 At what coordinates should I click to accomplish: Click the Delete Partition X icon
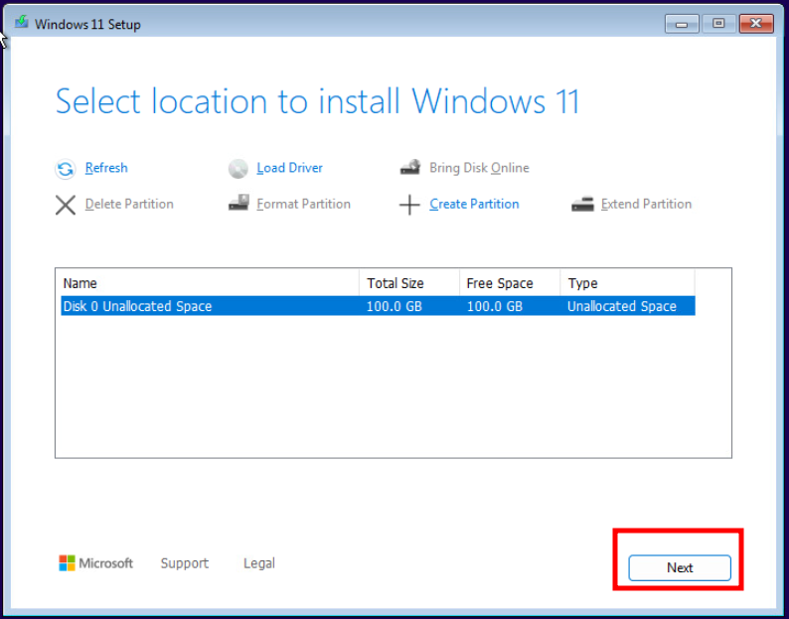66,205
